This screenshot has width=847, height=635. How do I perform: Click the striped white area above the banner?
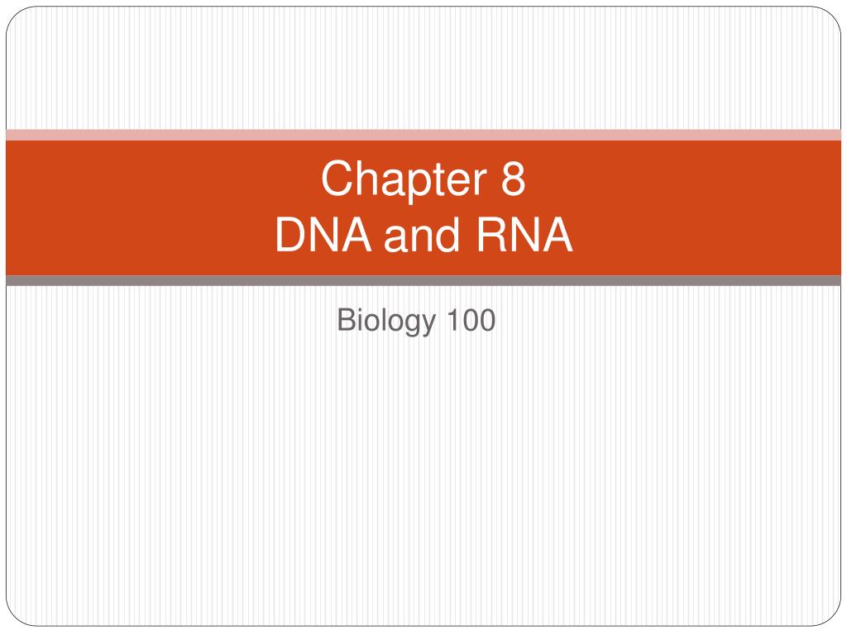pos(423,68)
